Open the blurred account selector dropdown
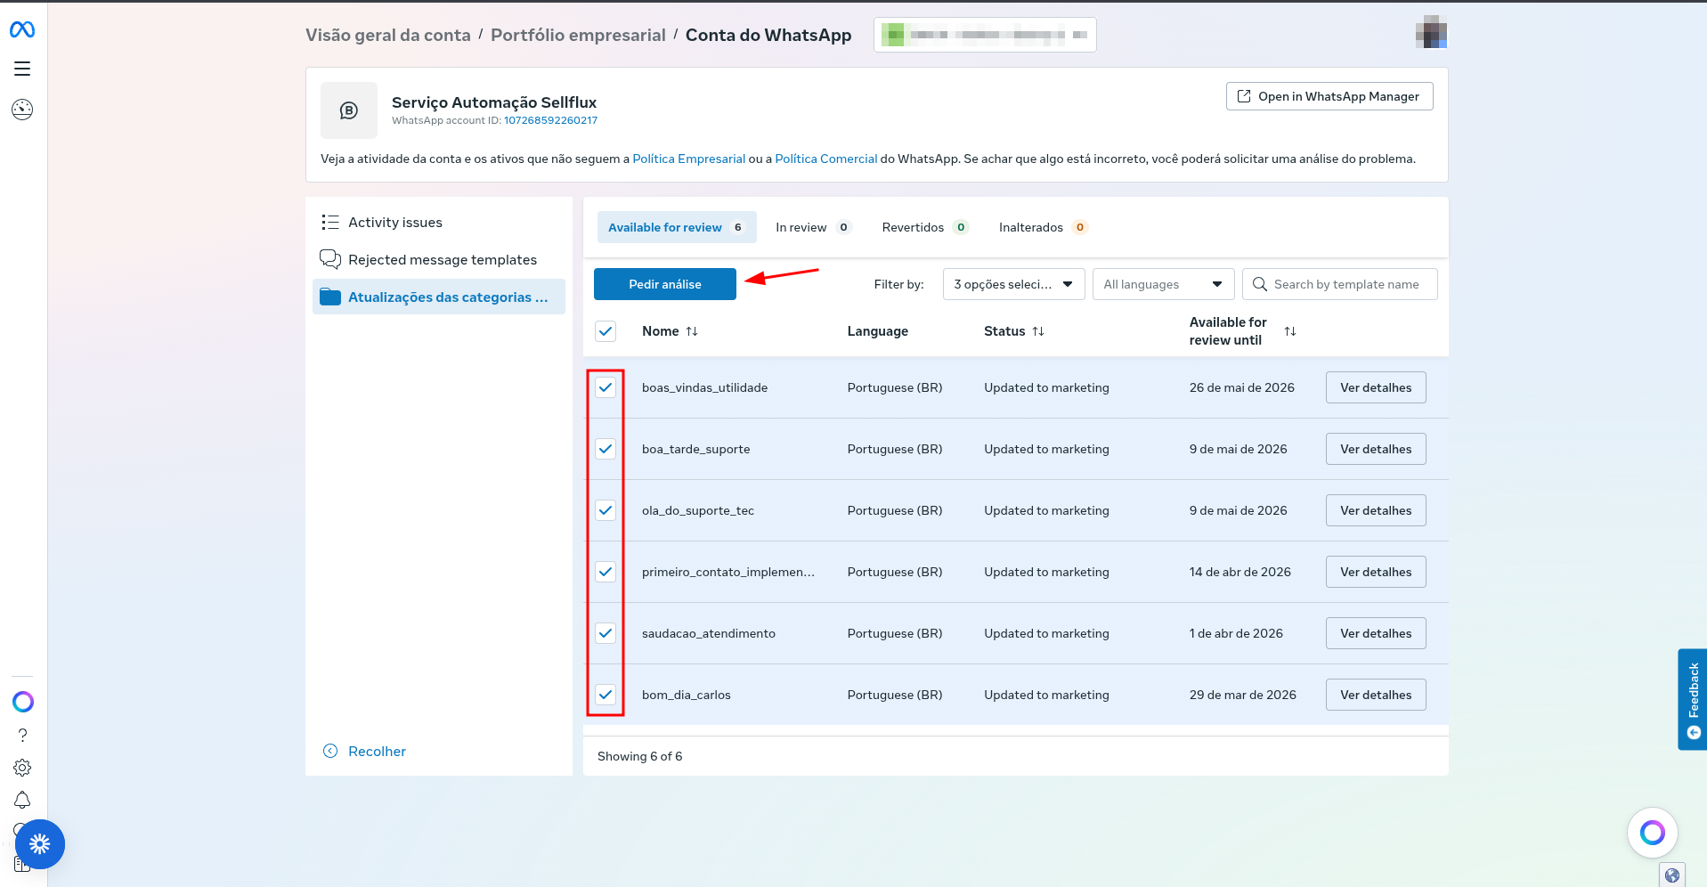Viewport: 1707px width, 887px height. [985, 35]
